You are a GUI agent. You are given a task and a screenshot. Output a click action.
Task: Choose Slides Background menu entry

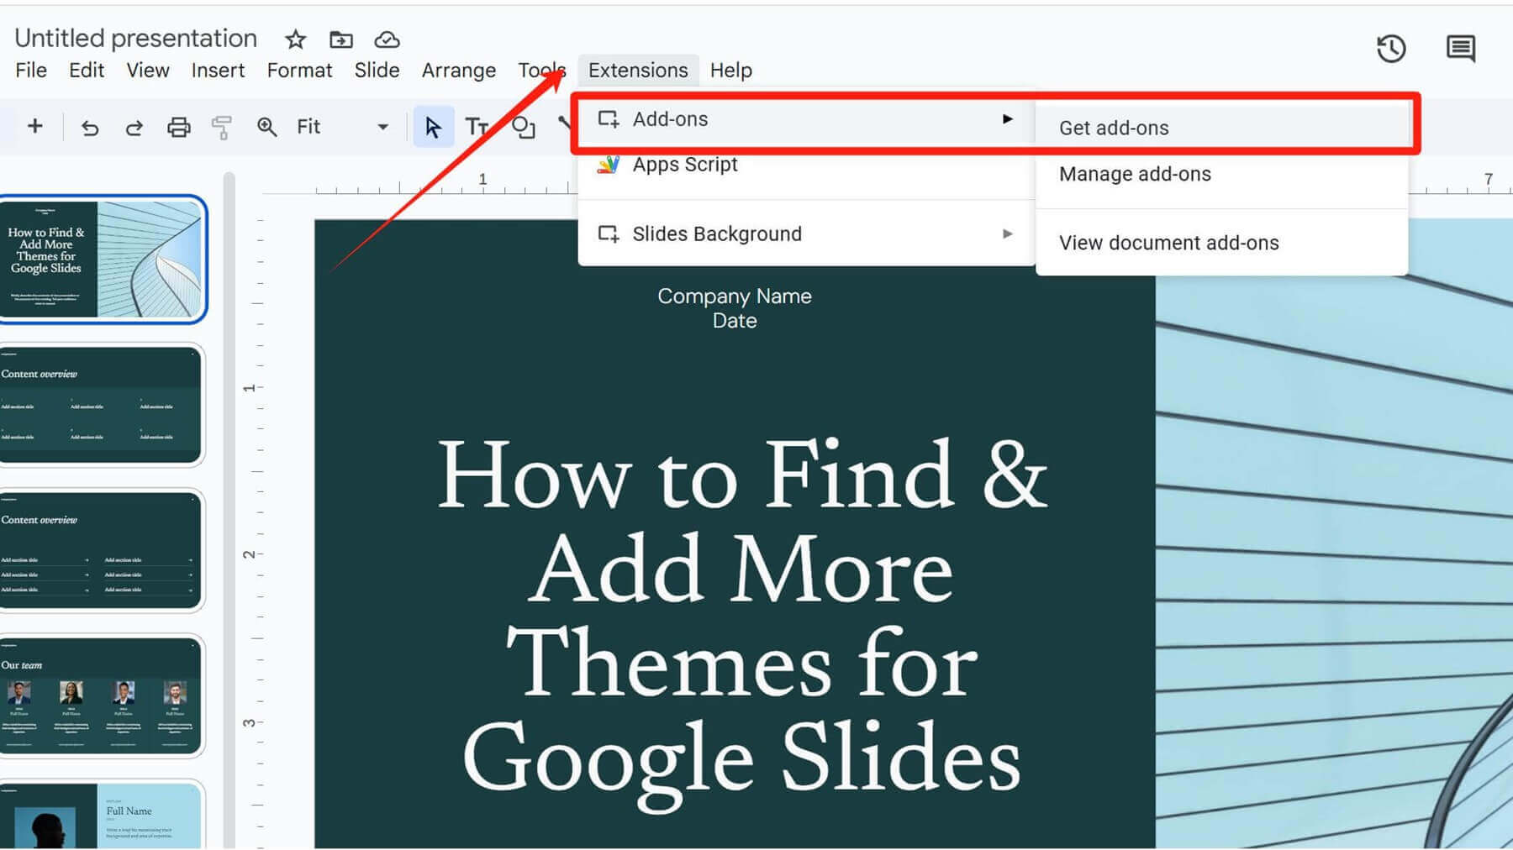click(x=805, y=233)
